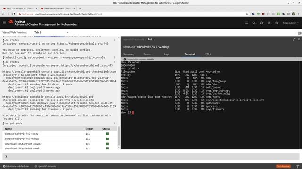Click openshift-console breadcrumb link
Viewport: 302px width, 169px height.
134,39
